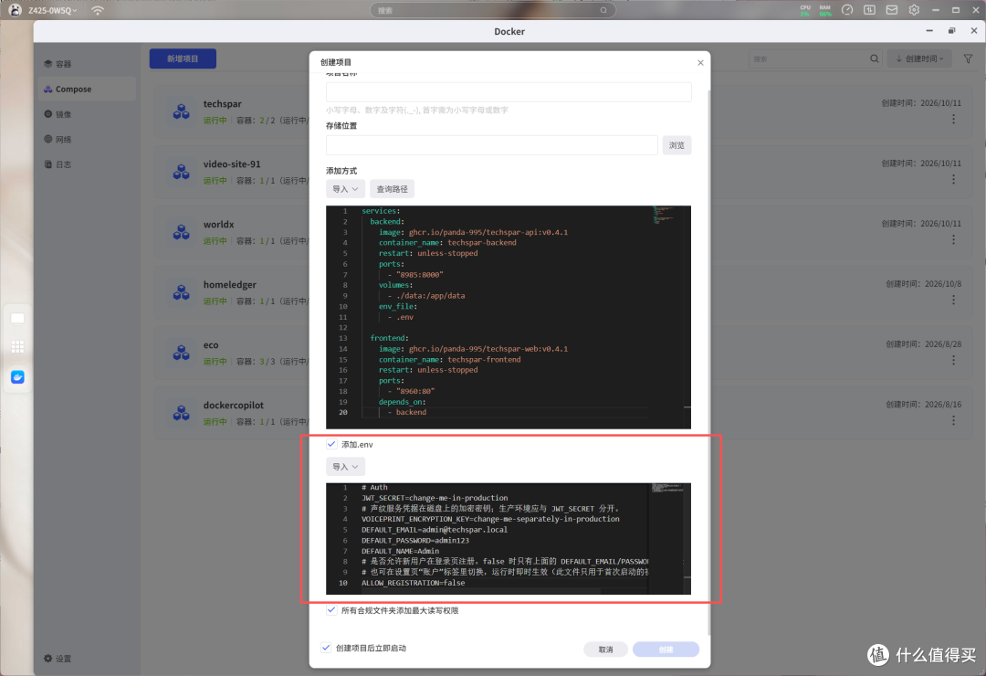The width and height of the screenshot is (986, 676).
Task: Toggle the 创建项目后立即启动 checkbox
Action: pyautogui.click(x=326, y=648)
